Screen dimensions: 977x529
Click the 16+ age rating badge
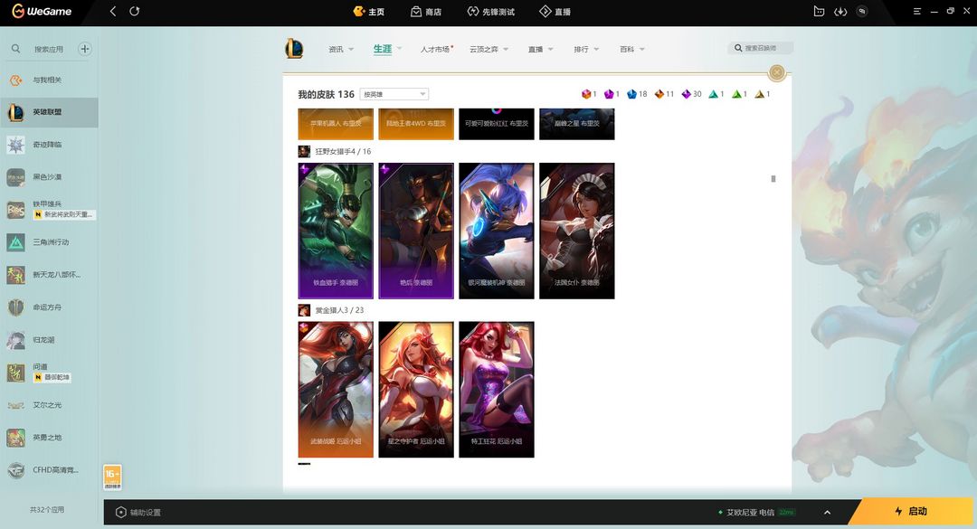coord(112,477)
